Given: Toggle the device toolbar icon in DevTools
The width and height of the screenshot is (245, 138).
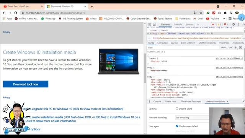Looking at the screenshot, I should click(x=154, y=25).
